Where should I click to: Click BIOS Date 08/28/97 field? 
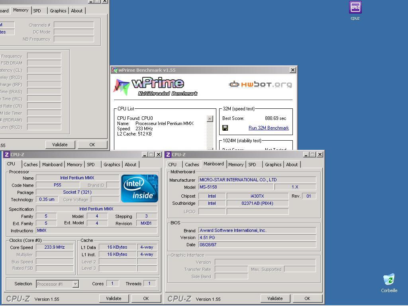click(257, 245)
